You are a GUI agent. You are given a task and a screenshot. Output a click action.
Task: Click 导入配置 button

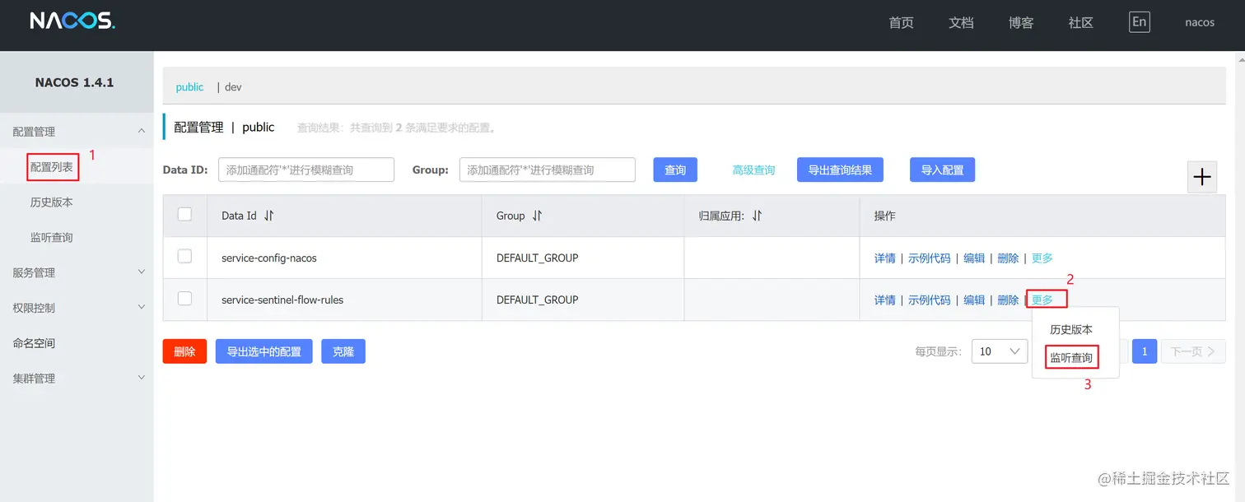point(942,170)
